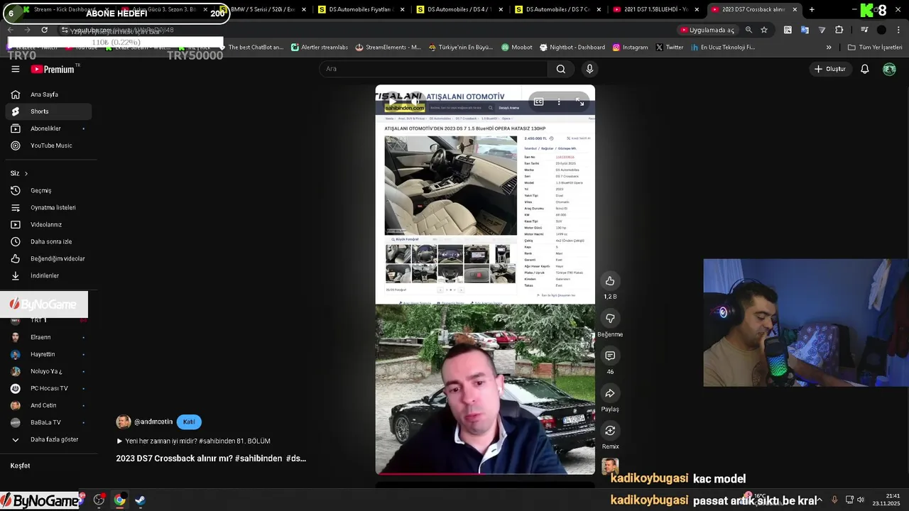The image size is (909, 511).
Task: Click the YouTube Premium logo
Action: tap(53, 69)
